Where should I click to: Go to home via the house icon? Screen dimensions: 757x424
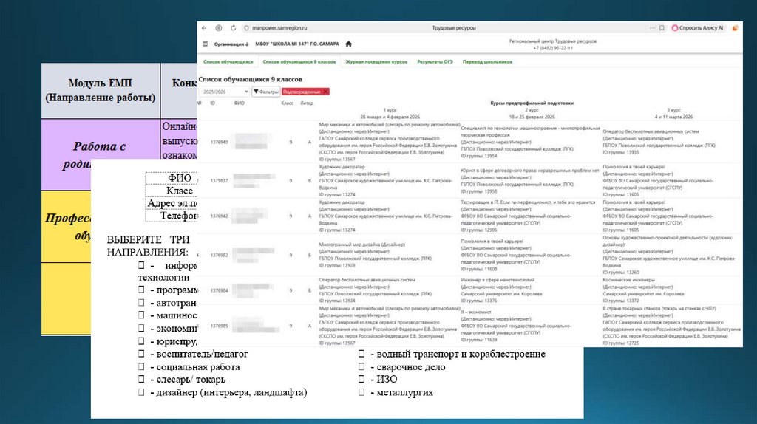click(349, 44)
